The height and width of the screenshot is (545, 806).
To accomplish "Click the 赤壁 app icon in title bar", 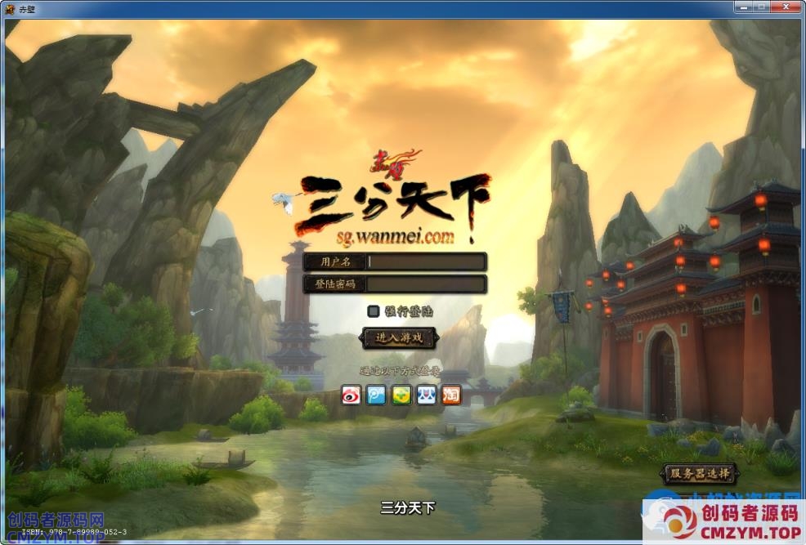I will click(10, 8).
